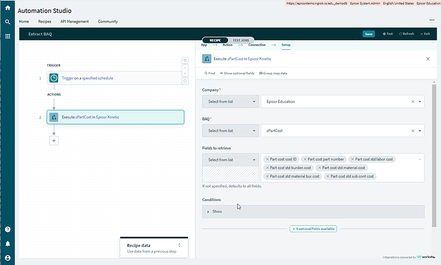
Task: Remove Part cost std material bur cost tag
Action: pyautogui.click(x=267, y=176)
